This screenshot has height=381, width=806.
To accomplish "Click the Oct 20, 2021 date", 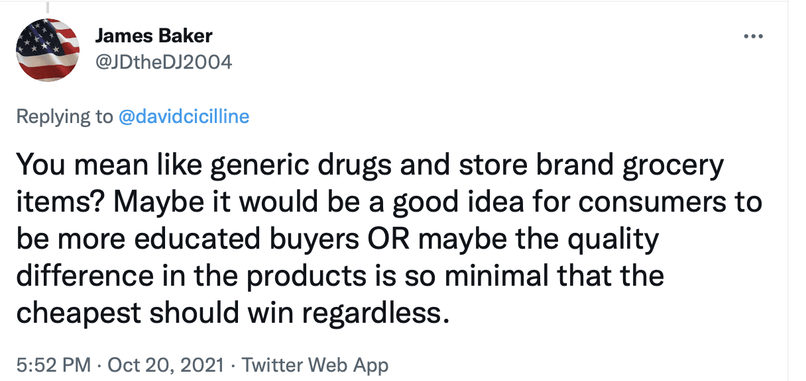I will tap(160, 364).
